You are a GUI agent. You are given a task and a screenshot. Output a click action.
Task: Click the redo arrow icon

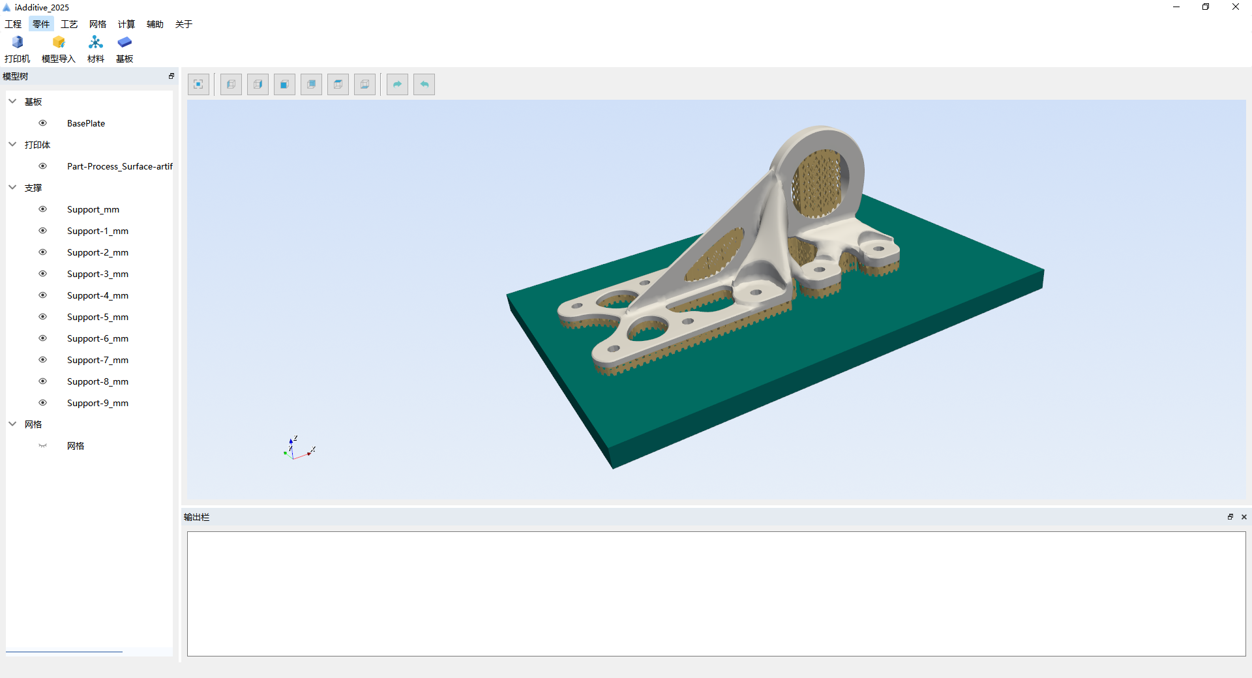tap(397, 84)
